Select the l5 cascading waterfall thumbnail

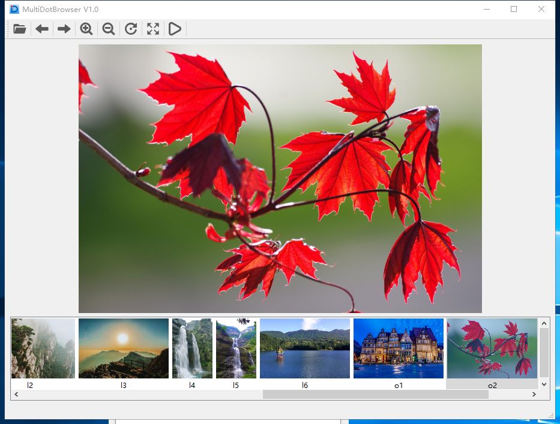pyautogui.click(x=236, y=348)
